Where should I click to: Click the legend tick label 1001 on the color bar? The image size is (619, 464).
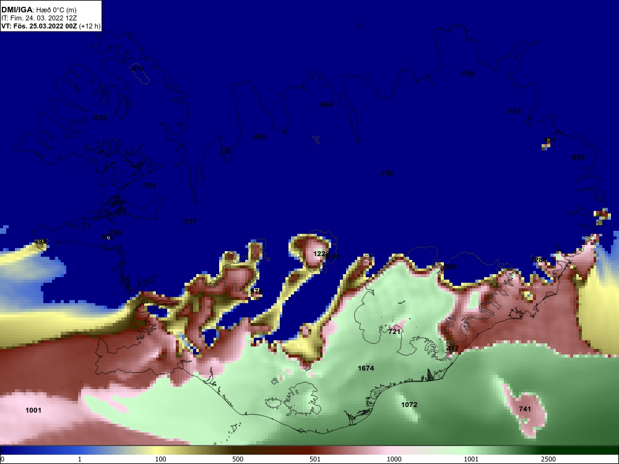(x=471, y=459)
